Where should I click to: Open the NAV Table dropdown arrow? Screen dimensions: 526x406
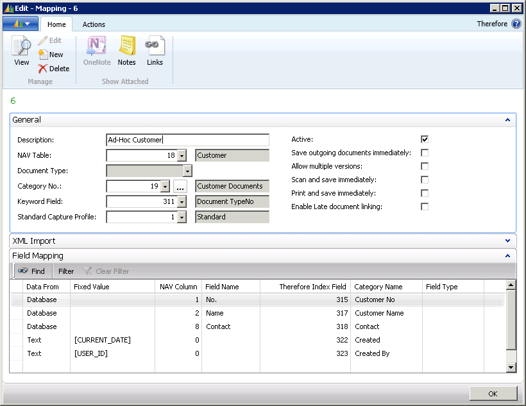tap(182, 156)
